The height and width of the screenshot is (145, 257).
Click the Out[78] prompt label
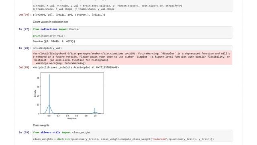[24, 67]
